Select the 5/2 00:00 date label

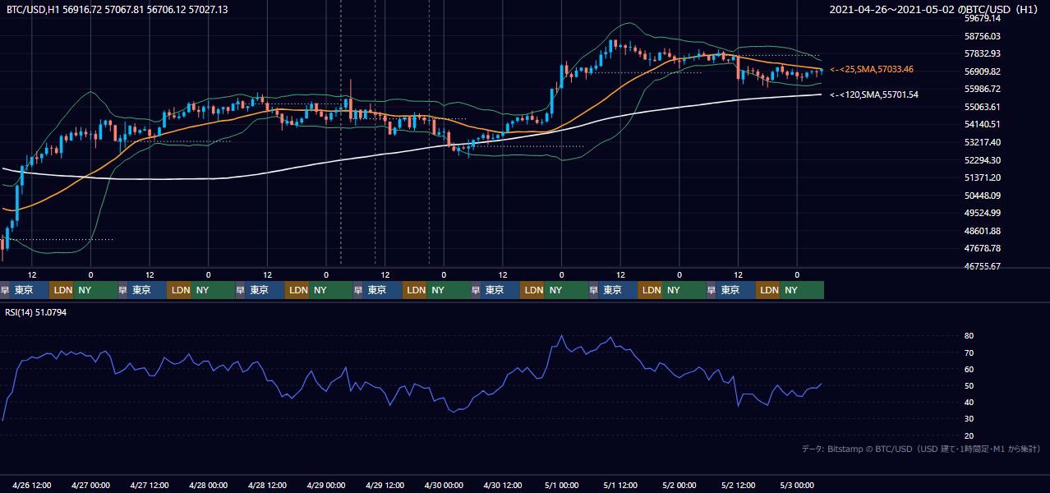[x=679, y=485]
